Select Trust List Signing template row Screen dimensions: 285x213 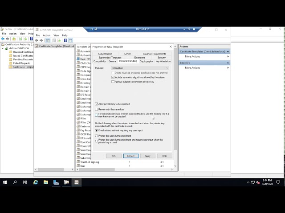pos(125,162)
